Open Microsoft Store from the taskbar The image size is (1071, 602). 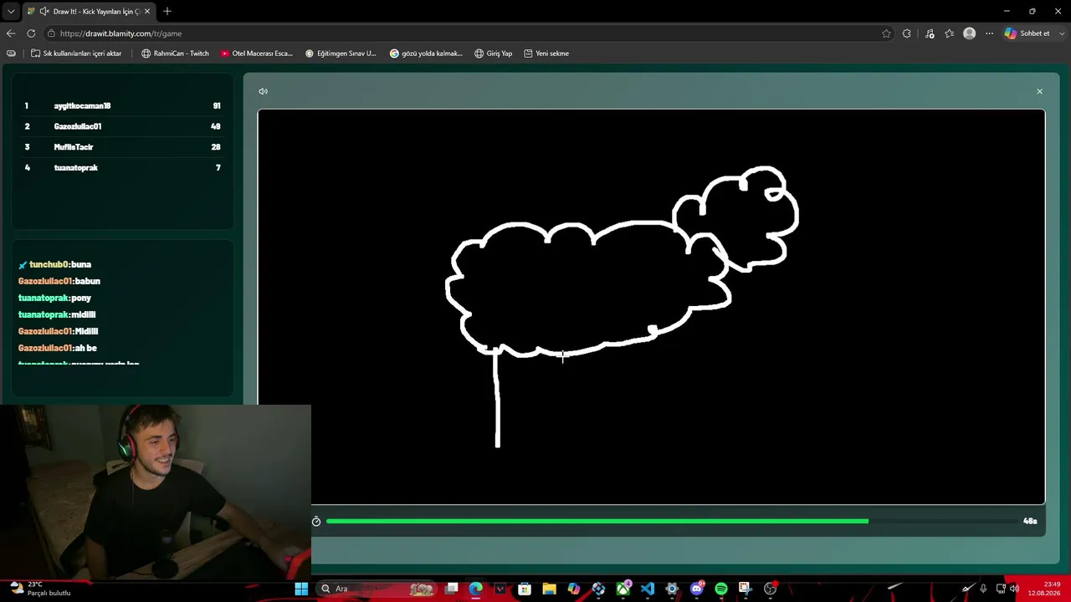click(x=525, y=589)
